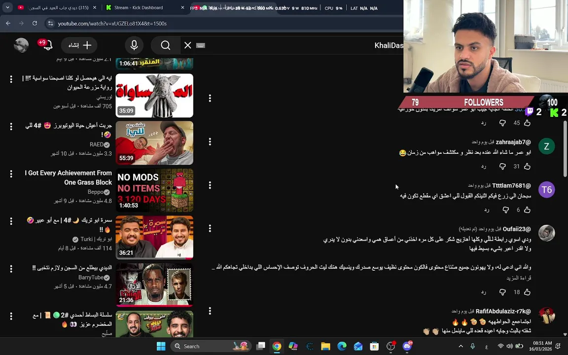Open the on-screen keyboard icon in search
Viewport: 568px width, 355px height.
[x=200, y=45]
